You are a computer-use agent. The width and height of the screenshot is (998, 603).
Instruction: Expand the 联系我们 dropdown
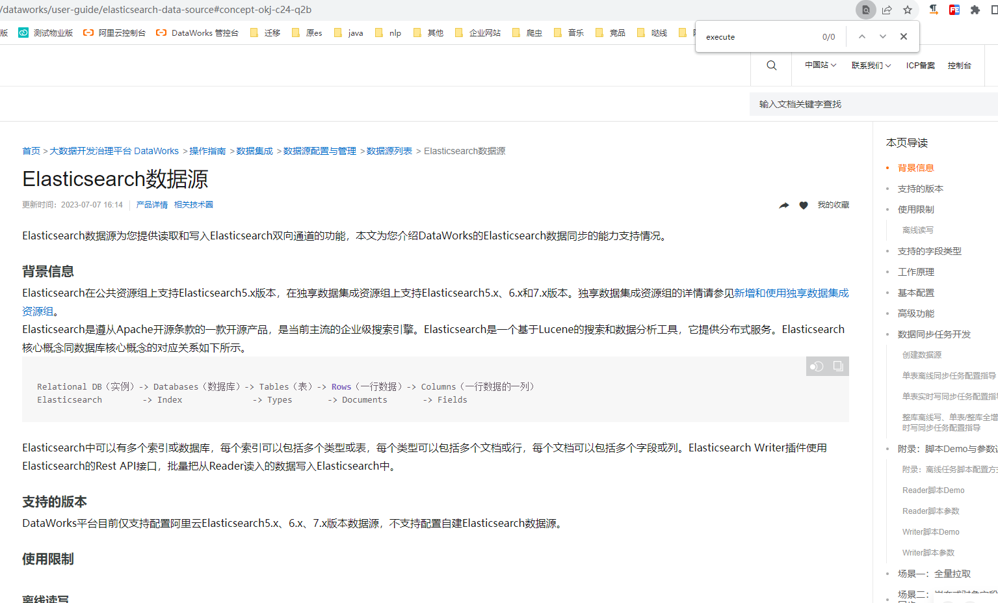(871, 66)
